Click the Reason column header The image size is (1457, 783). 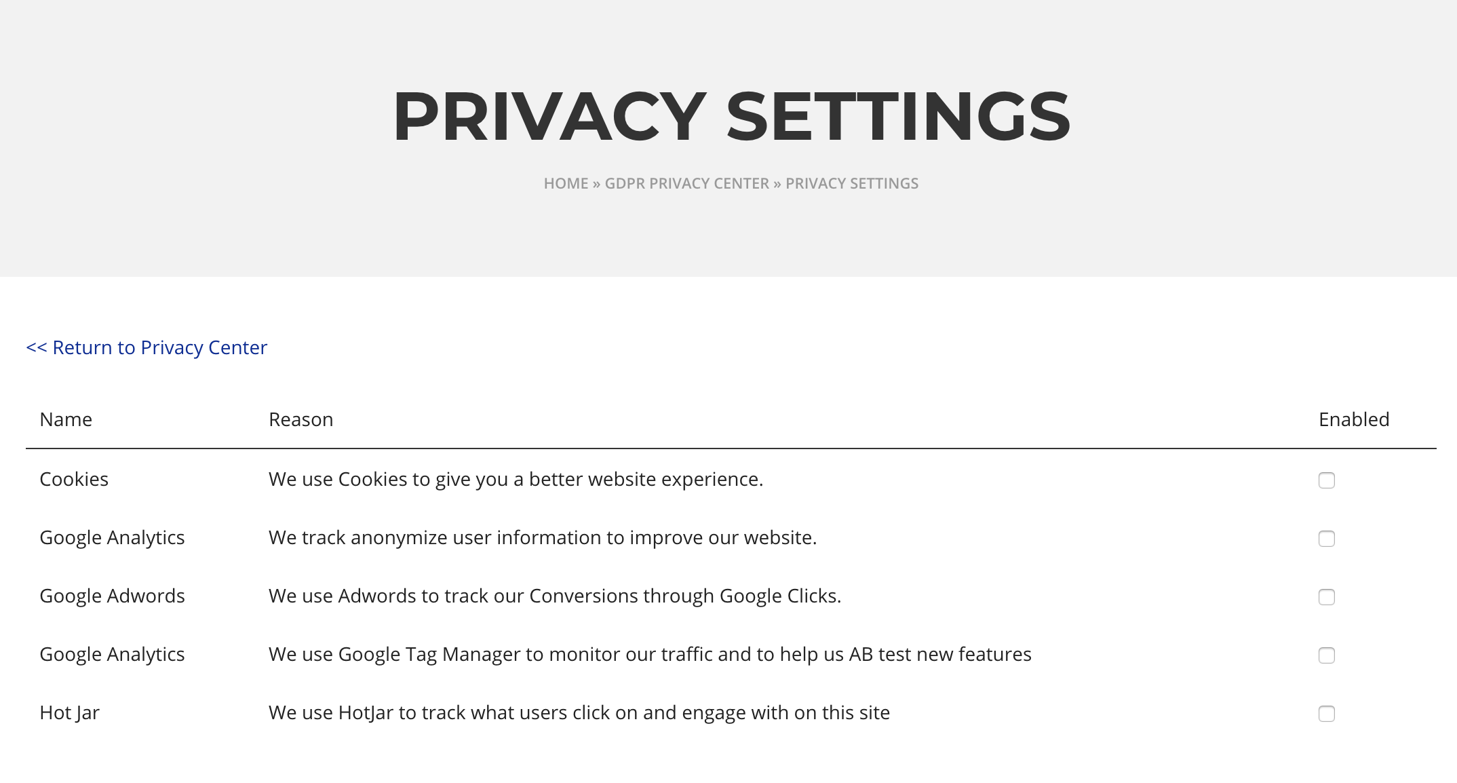pyautogui.click(x=300, y=419)
